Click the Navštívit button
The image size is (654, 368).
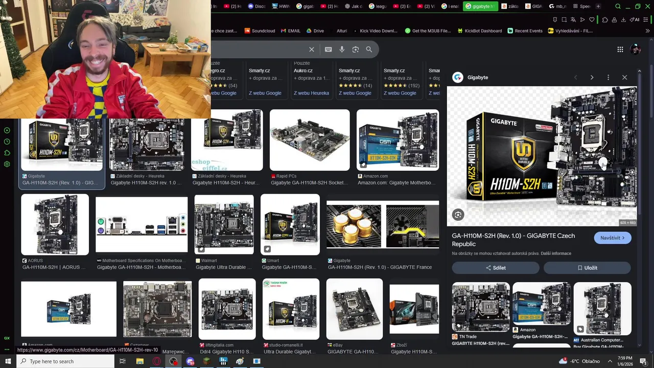pos(613,238)
